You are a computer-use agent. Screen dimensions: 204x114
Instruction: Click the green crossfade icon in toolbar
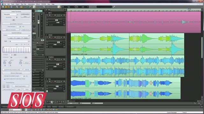pyautogui.click(x=27, y=7)
